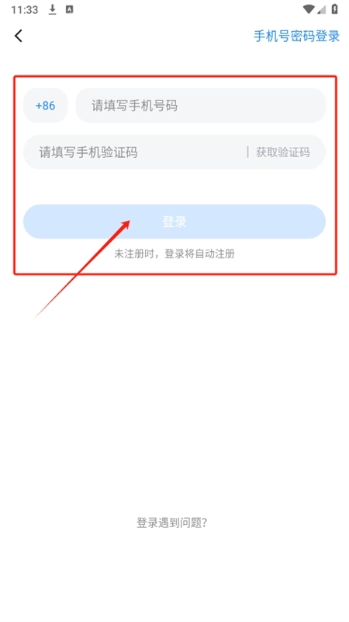The image size is (349, 622).
Task: Request code via 获取验证码
Action: pos(283,152)
